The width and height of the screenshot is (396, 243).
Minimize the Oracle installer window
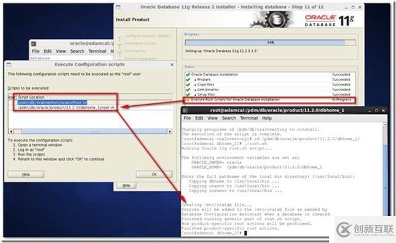click(x=346, y=7)
